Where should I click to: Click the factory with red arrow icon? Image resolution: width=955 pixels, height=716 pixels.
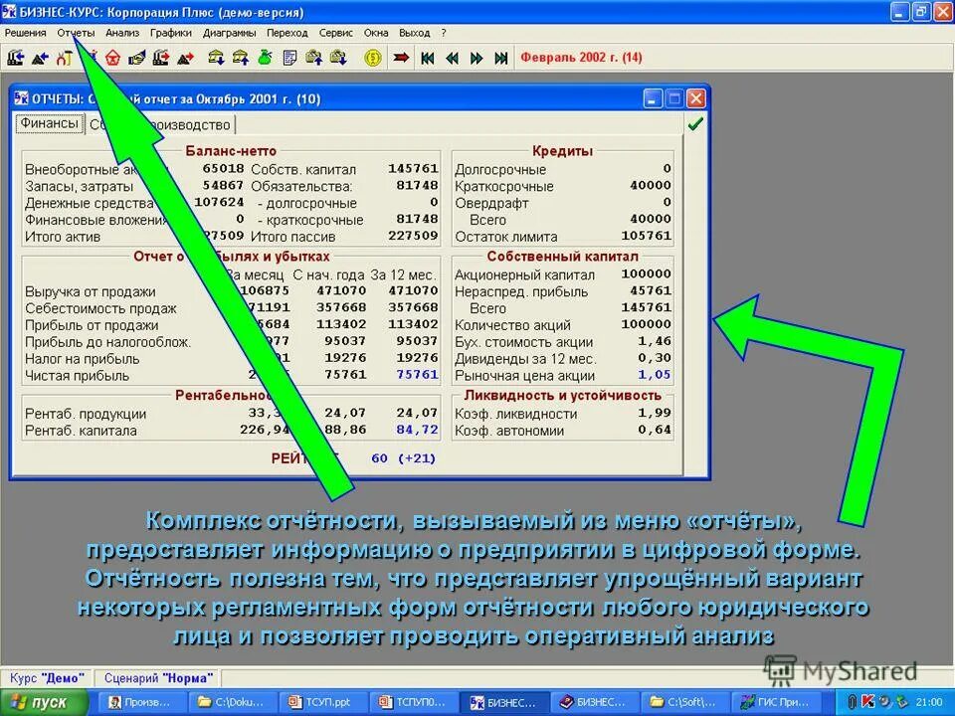coord(161,58)
